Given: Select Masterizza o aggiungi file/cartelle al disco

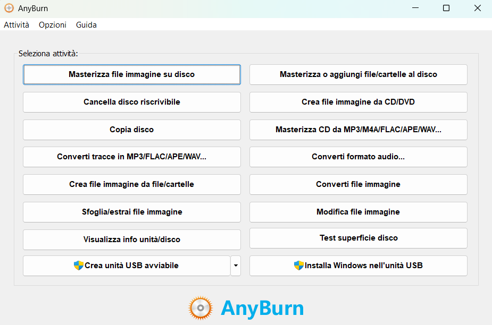Looking at the screenshot, I should 358,74.
